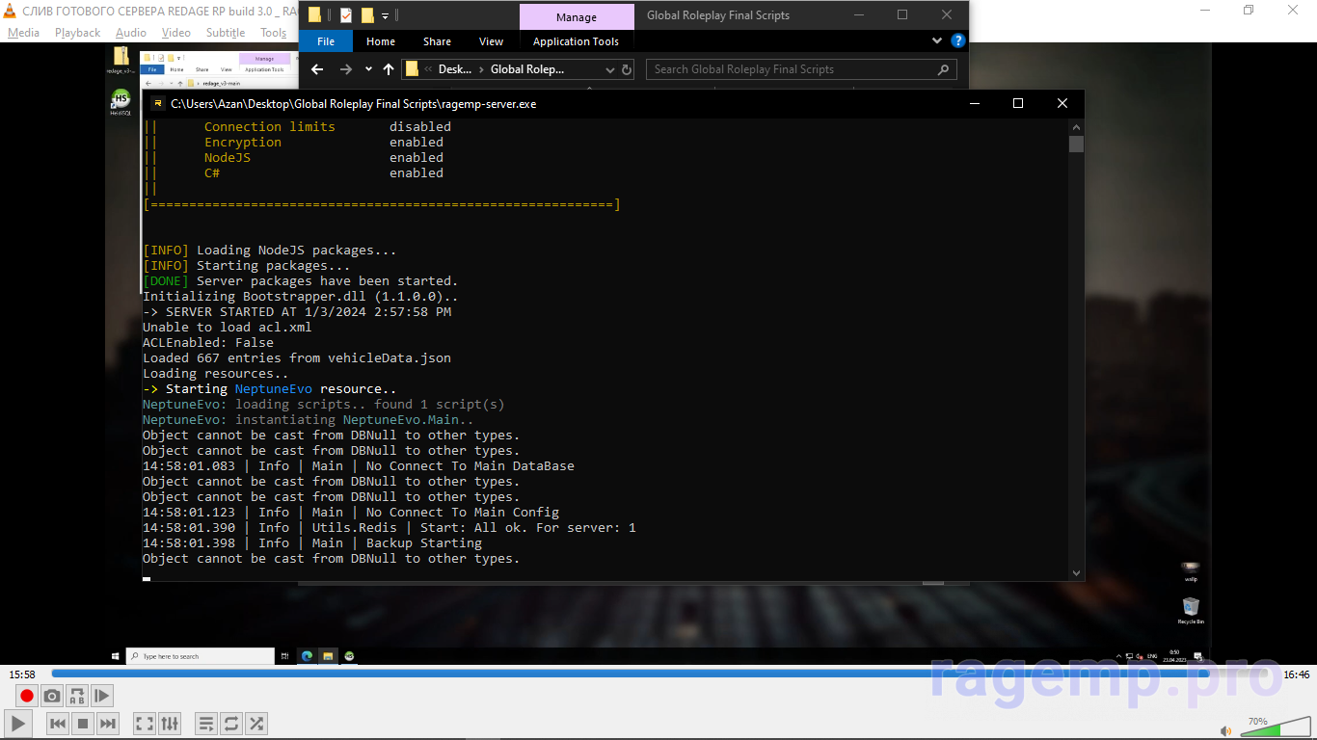Switch to Share tab in dark explorer
Image resolution: width=1317 pixels, height=740 pixels.
point(437,41)
